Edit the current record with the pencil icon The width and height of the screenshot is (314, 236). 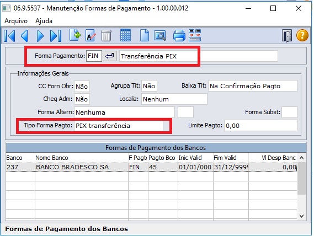tap(91, 35)
